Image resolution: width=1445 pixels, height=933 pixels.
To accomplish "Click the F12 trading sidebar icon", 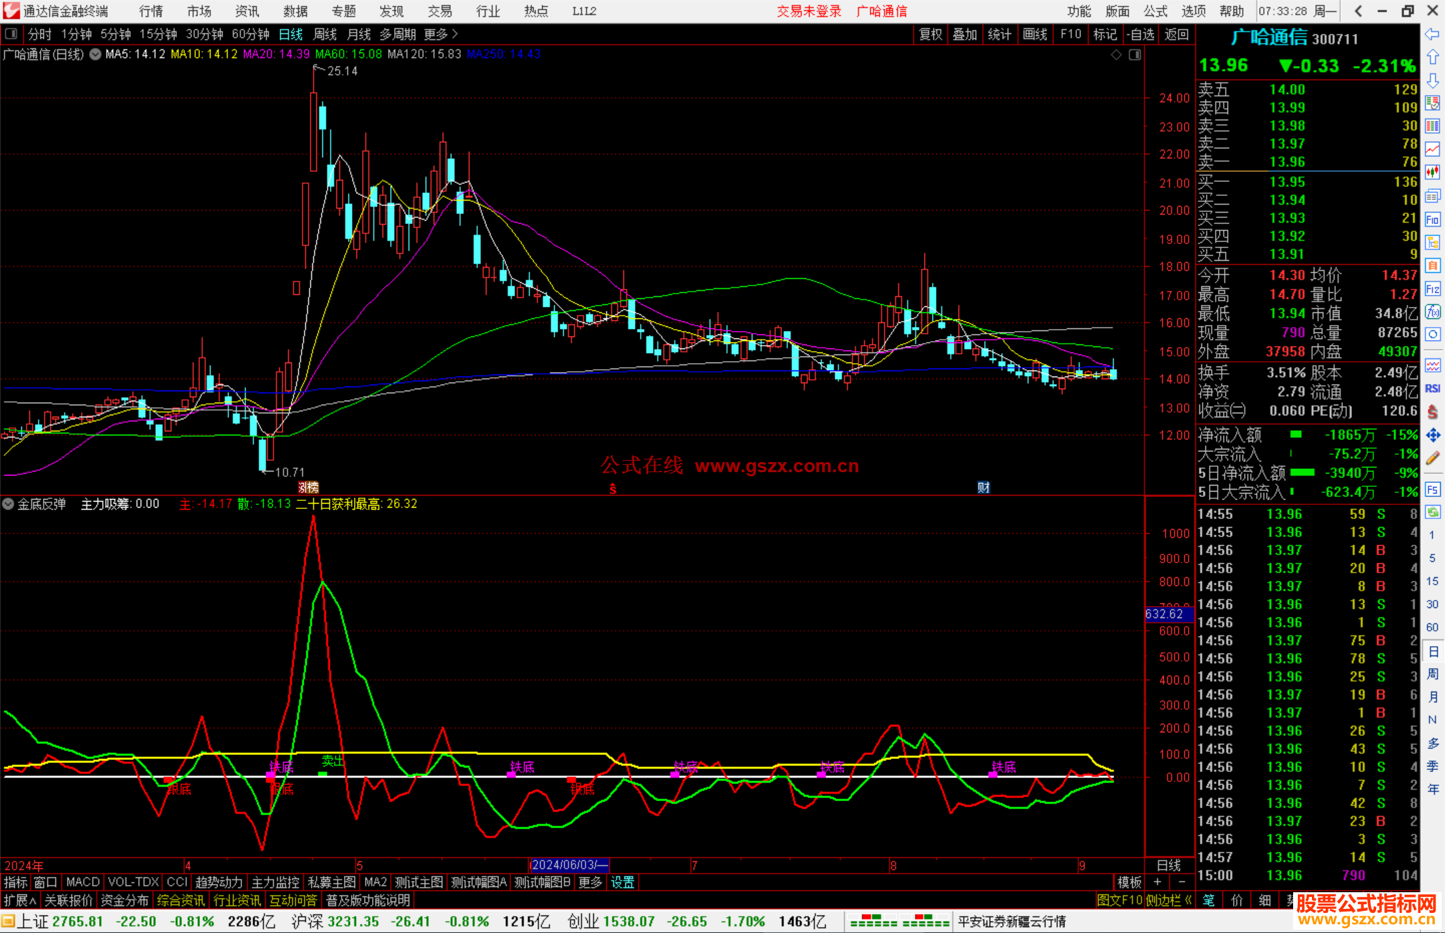I will click(1432, 289).
